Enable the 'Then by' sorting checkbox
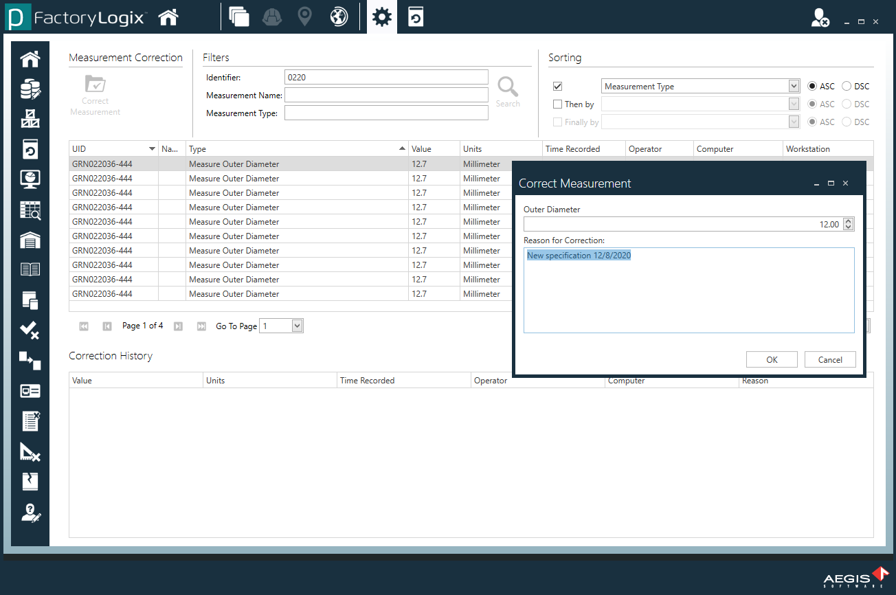The image size is (896, 595). click(x=558, y=104)
